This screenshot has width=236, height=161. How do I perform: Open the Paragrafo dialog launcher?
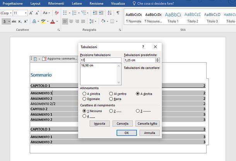(120, 30)
